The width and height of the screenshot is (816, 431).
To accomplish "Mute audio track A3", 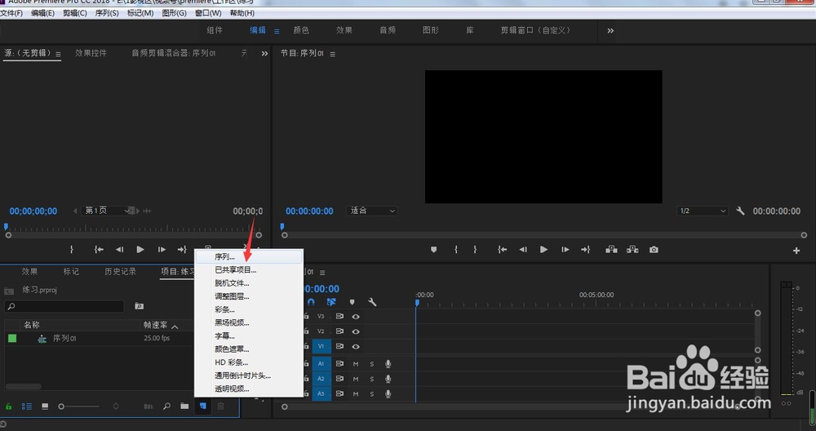I will pos(356,394).
